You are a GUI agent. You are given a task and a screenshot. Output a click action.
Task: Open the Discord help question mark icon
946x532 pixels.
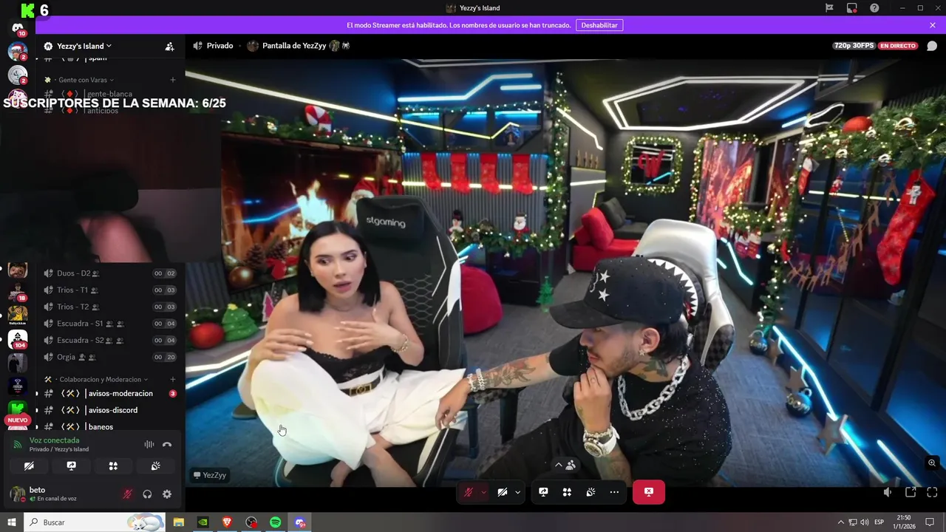pyautogui.click(x=875, y=8)
